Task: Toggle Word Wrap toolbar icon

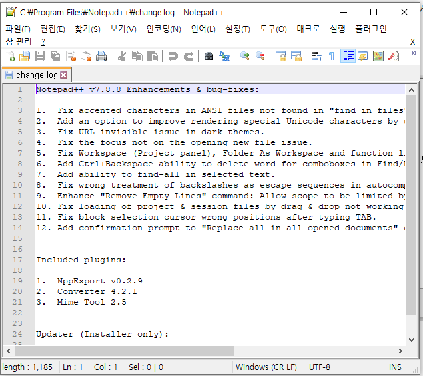Action: pos(316,56)
